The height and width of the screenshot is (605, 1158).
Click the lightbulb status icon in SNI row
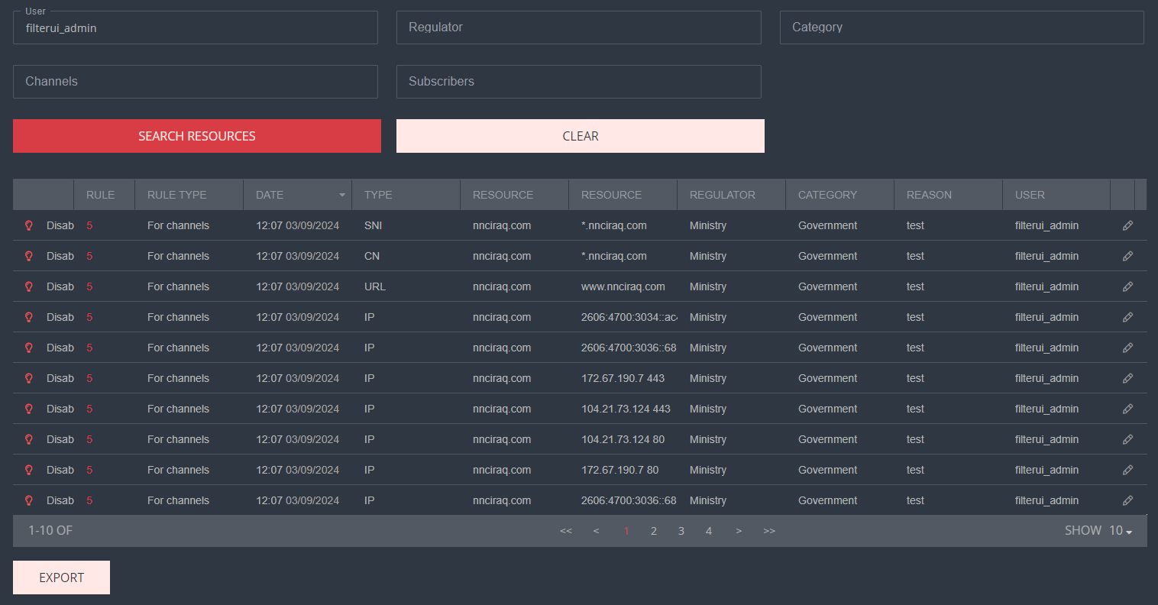pos(29,225)
